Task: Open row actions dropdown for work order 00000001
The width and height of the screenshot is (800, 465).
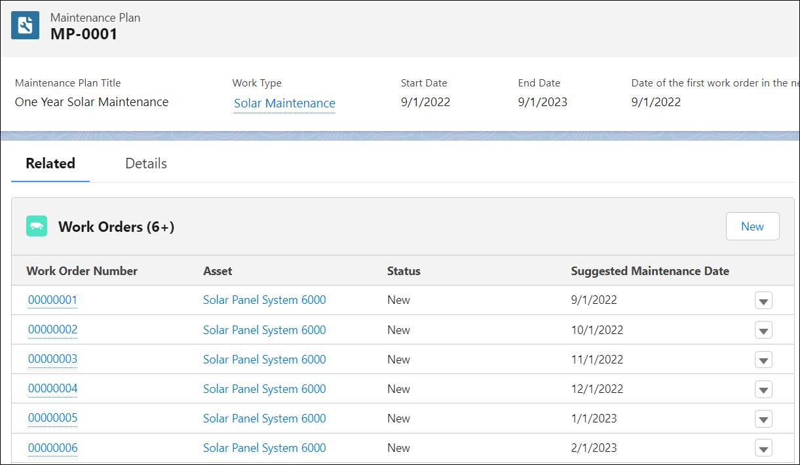Action: tap(763, 301)
